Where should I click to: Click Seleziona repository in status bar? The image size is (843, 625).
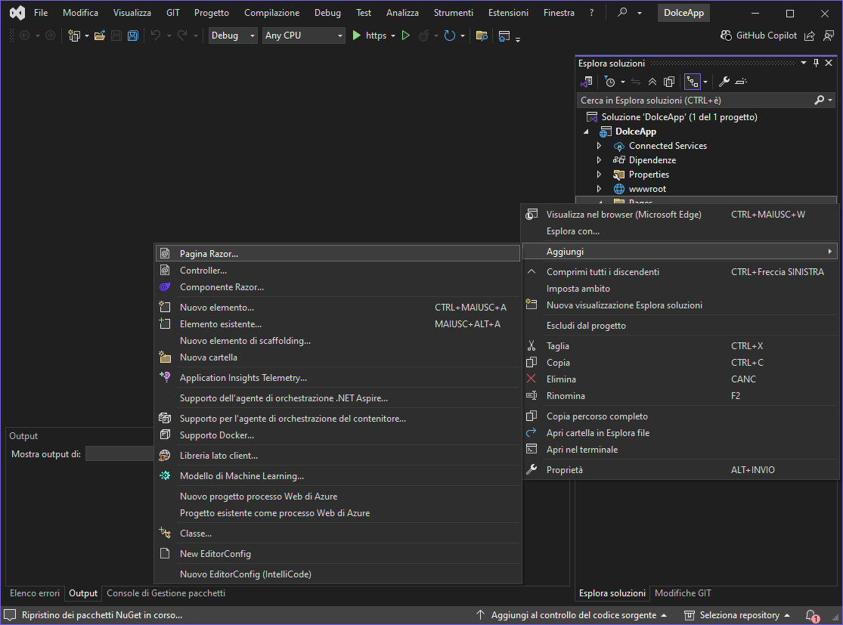pyautogui.click(x=737, y=615)
